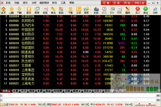
Task: Open the 报价 menu in menu bar
Action: [x=25, y=3]
